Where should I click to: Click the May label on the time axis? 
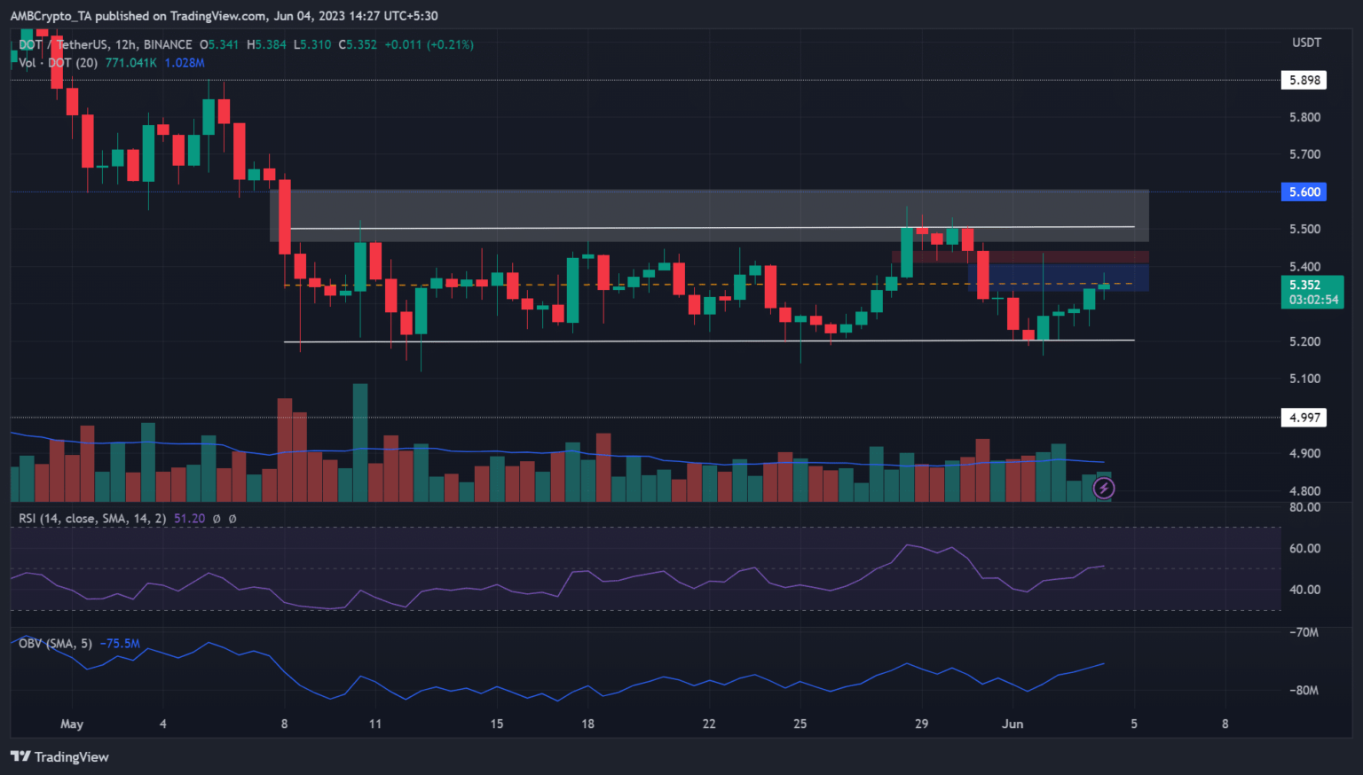(72, 724)
